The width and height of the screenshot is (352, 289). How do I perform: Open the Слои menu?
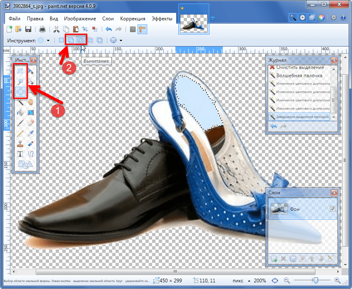tap(108, 19)
